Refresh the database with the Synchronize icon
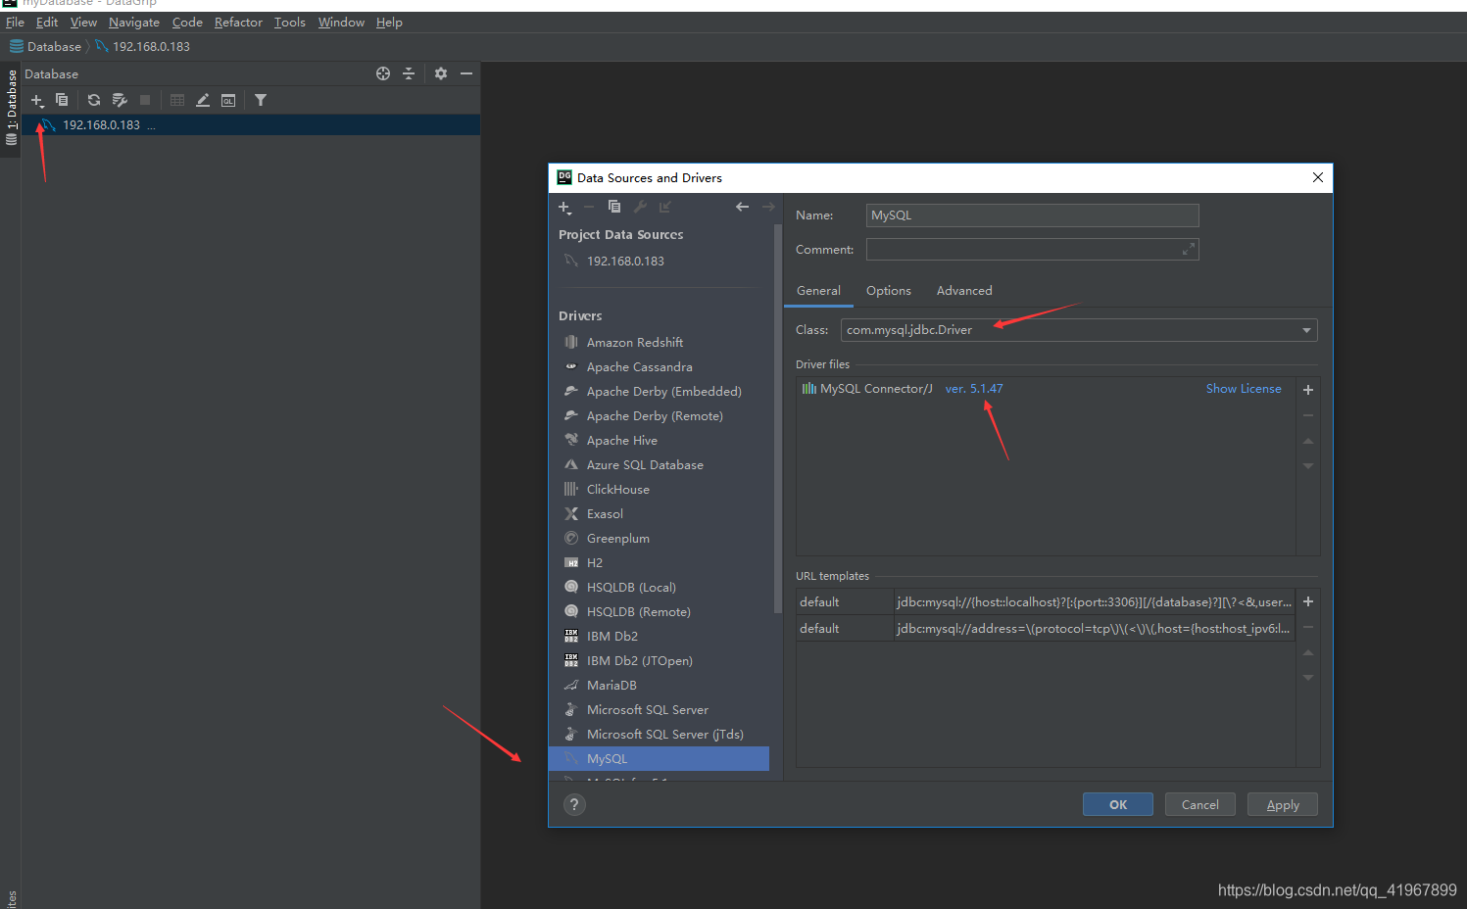The width and height of the screenshot is (1467, 909). tap(94, 100)
